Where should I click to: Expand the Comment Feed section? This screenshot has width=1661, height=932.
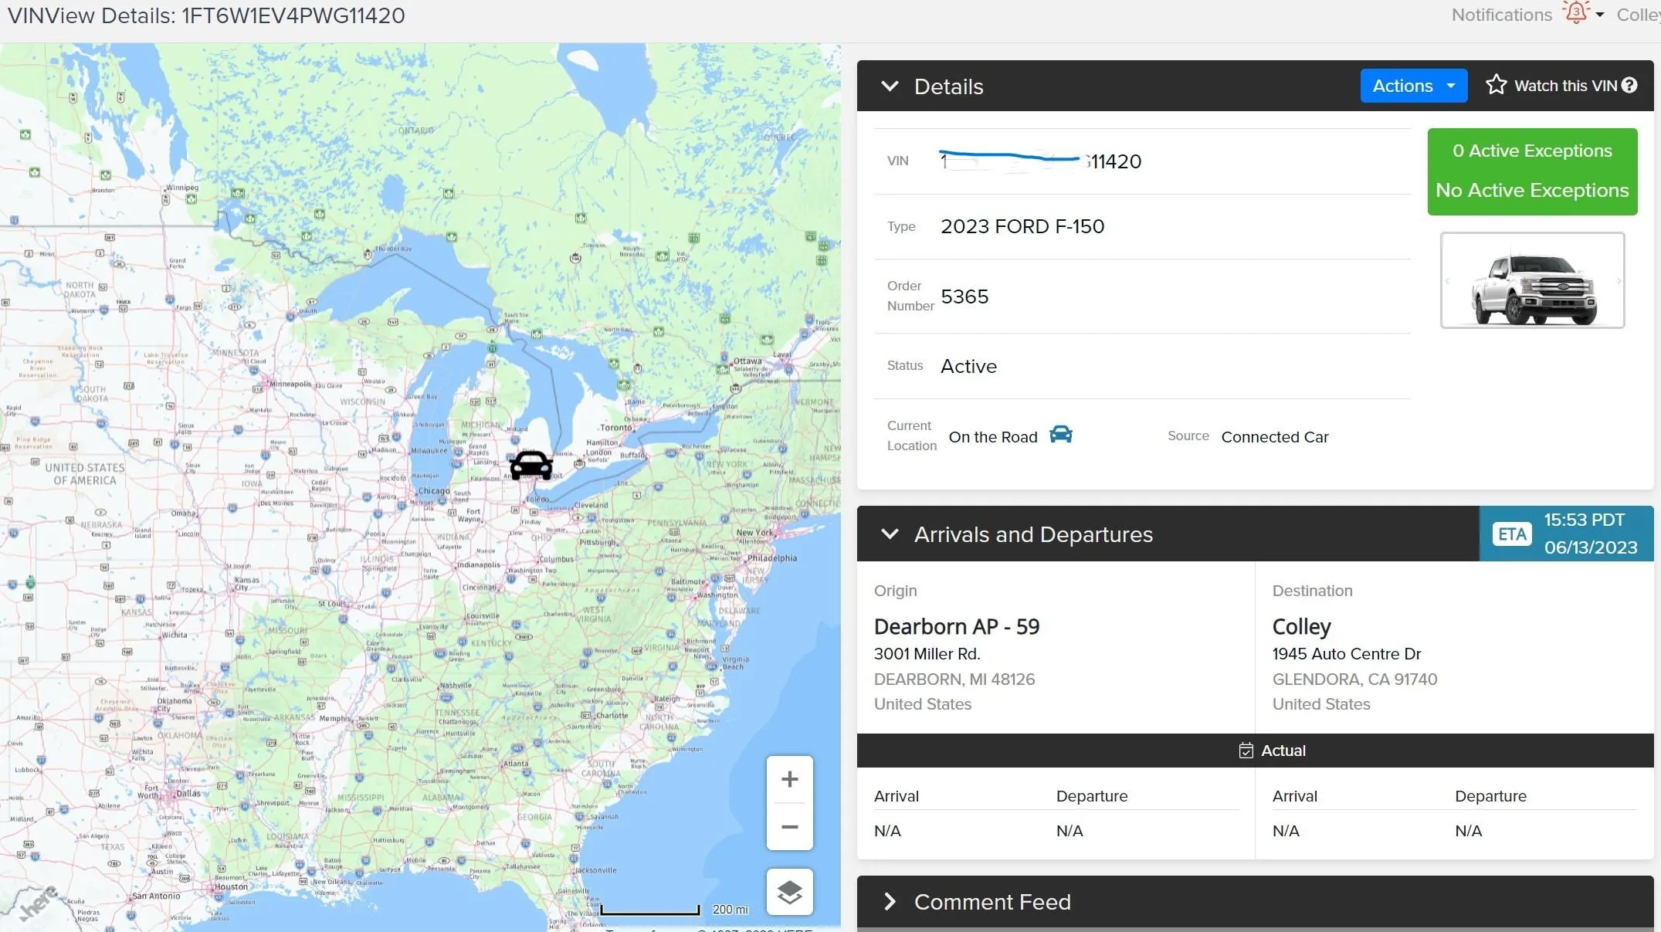890,902
